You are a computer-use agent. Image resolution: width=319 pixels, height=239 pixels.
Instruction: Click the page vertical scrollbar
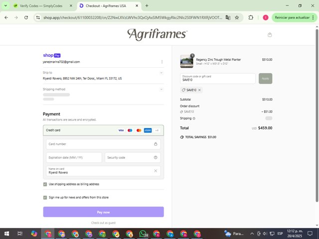tap(317, 116)
